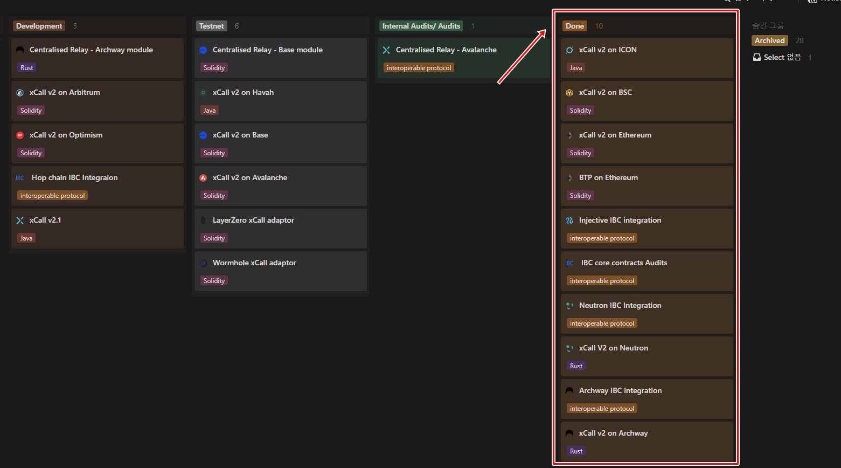The width and height of the screenshot is (841, 468).
Task: Click the Neutron icon on Neutron IBC Integration
Action: pos(569,306)
